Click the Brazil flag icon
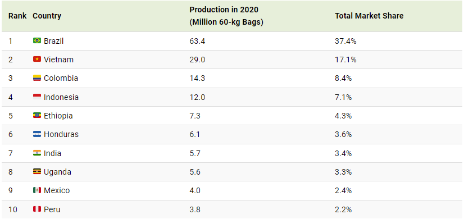The width and height of the screenshot is (464, 219). [37, 40]
